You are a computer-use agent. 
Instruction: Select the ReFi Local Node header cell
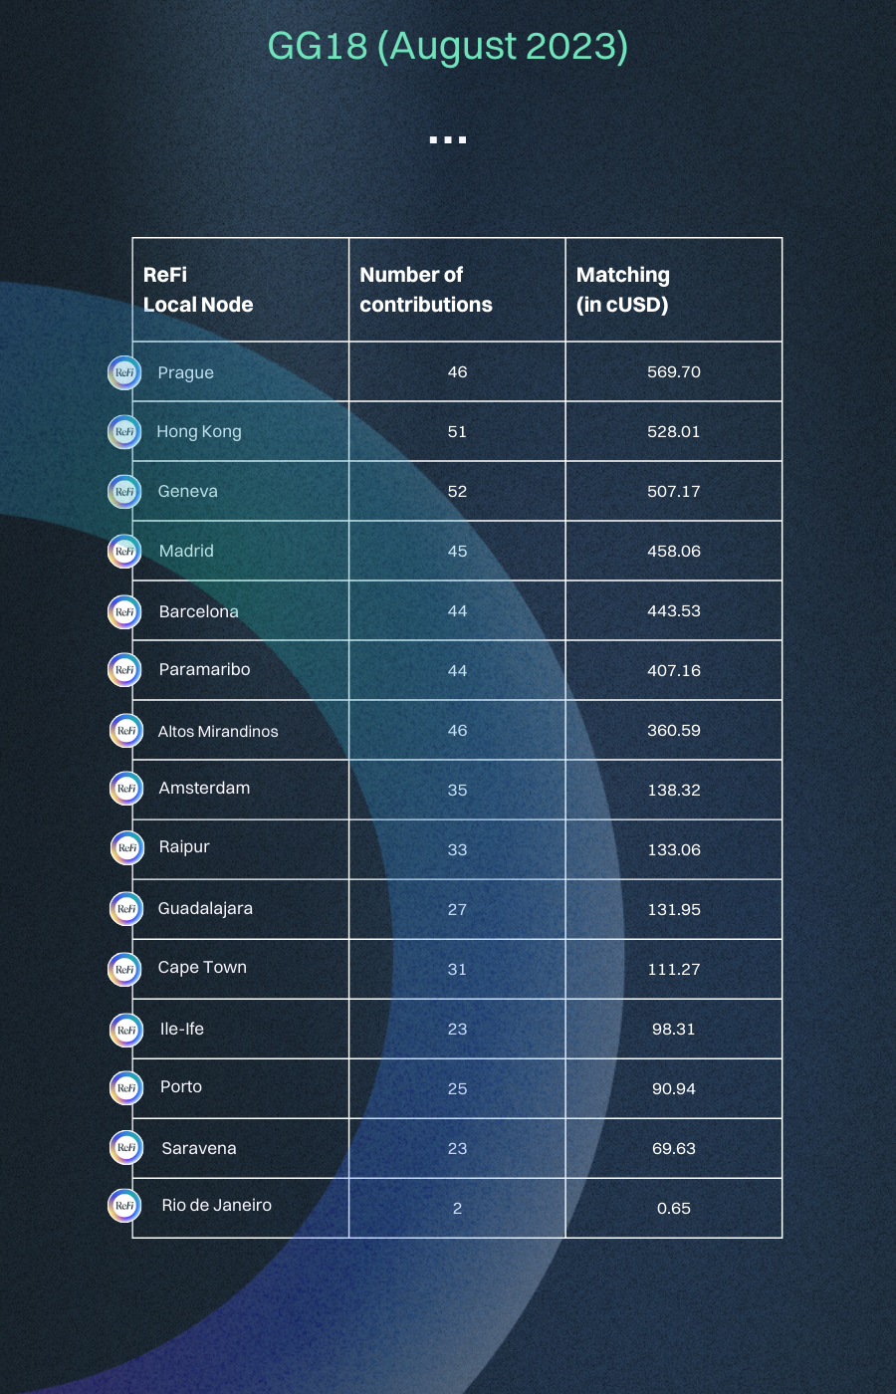pyautogui.click(x=198, y=290)
